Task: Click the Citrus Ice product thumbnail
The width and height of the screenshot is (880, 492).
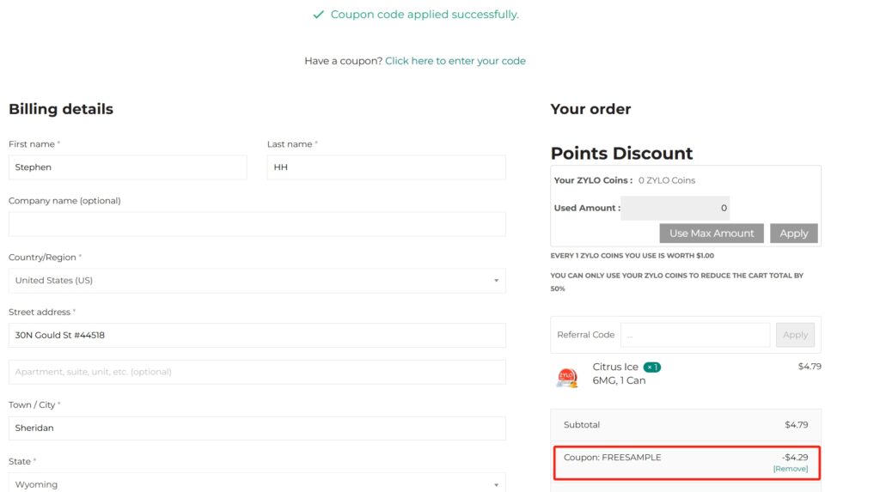Action: [566, 377]
